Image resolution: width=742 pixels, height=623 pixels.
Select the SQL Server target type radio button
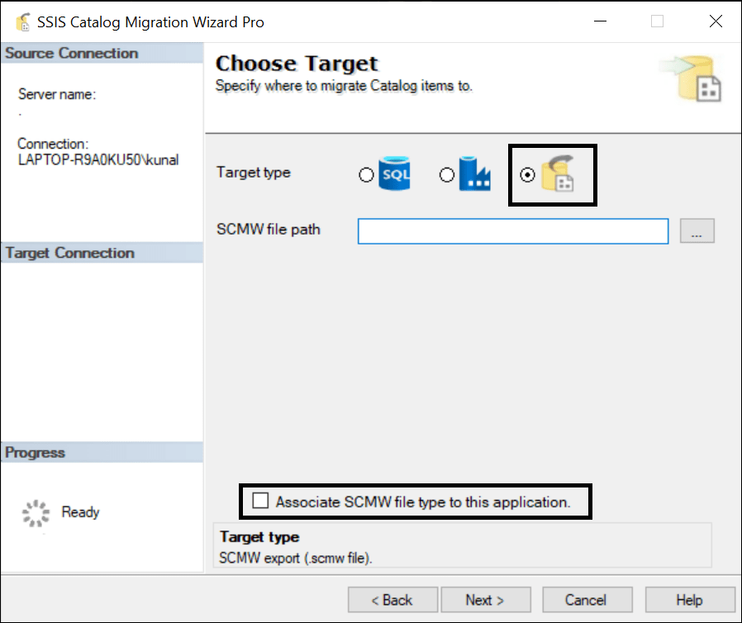point(365,174)
